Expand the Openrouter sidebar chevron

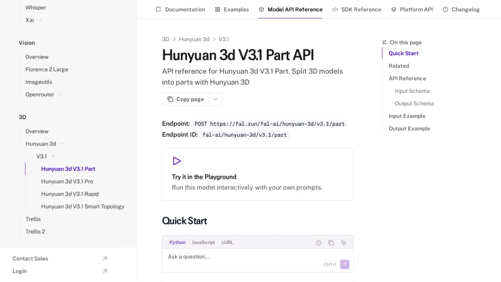coord(61,94)
